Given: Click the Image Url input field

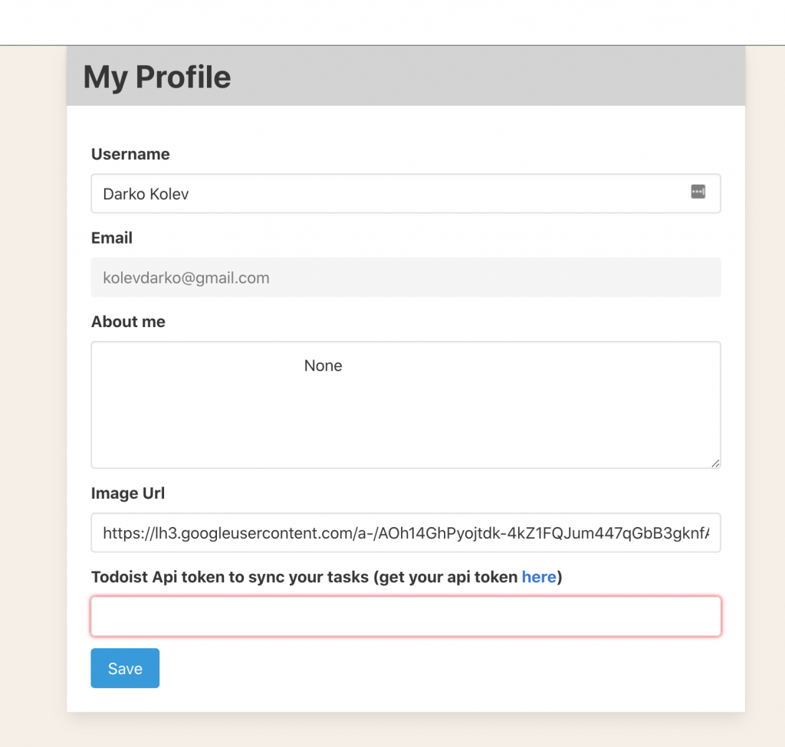Looking at the screenshot, I should tap(406, 532).
